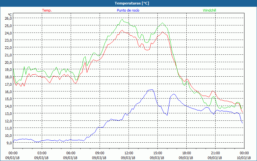Click the 11,0 y-axis value
The image size is (257, 161).
pyautogui.click(x=8, y=128)
